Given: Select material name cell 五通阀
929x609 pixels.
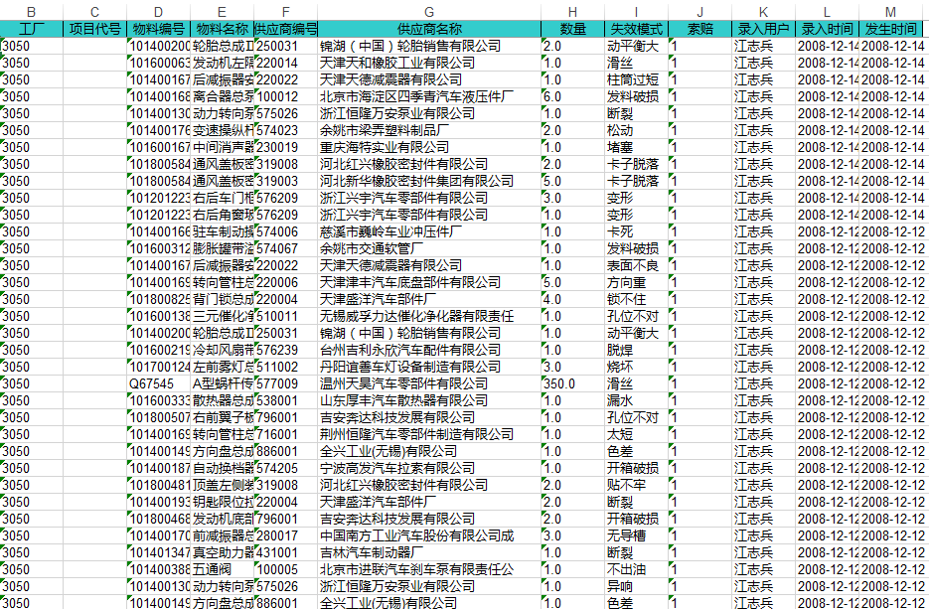Looking at the screenshot, I should (x=223, y=569).
